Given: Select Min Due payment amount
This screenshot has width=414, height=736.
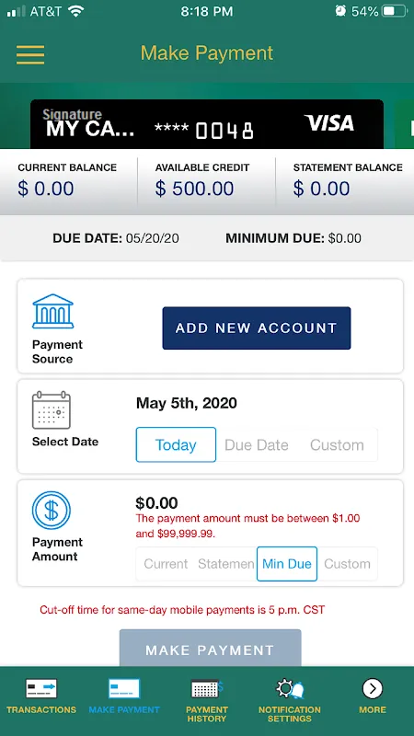Looking at the screenshot, I should point(287,564).
